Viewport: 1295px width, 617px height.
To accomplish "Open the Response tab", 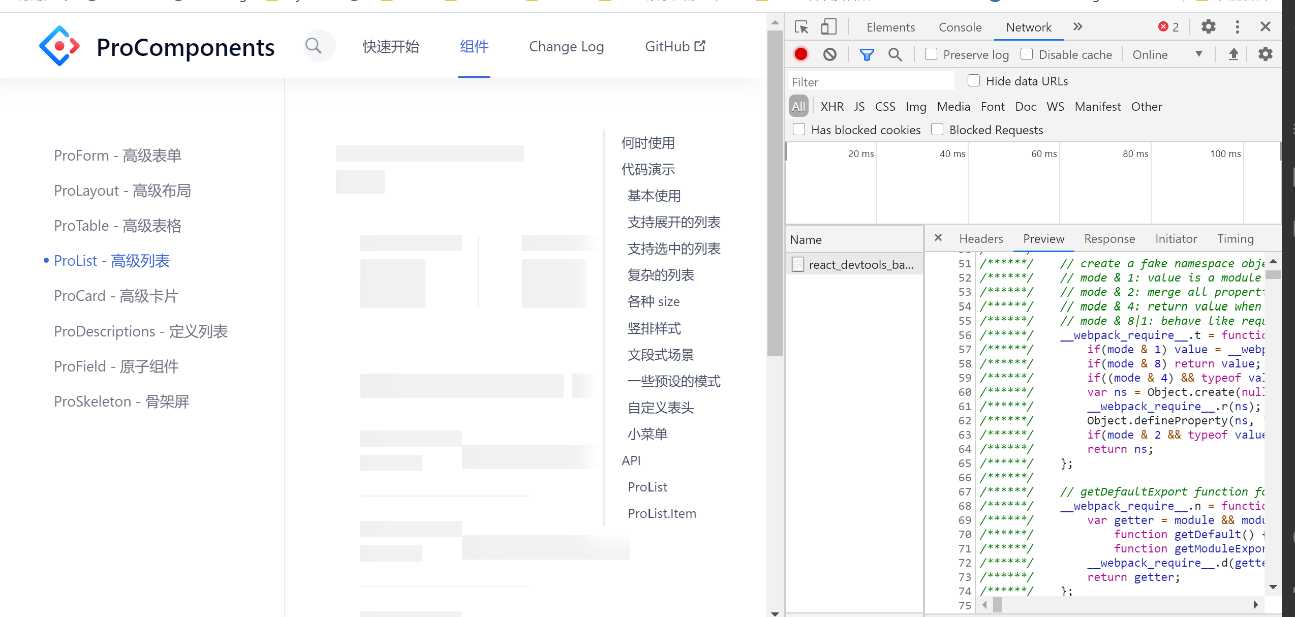I will point(1109,239).
